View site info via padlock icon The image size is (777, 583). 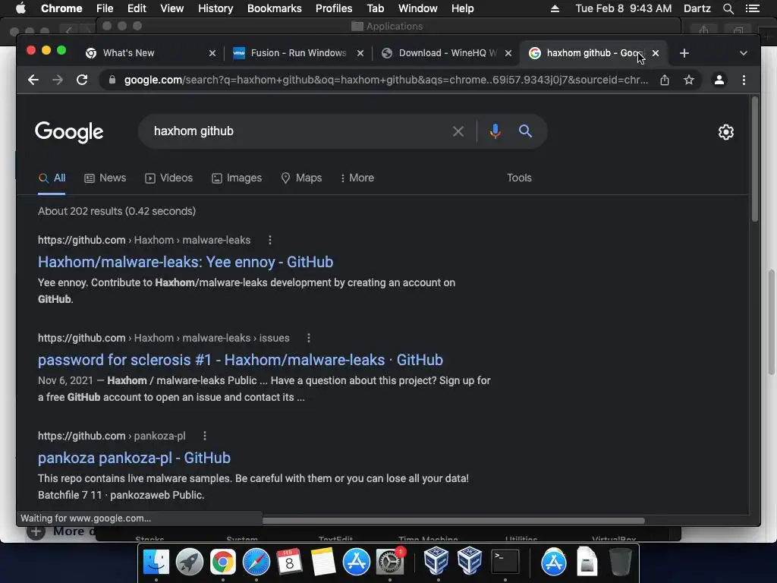click(x=112, y=80)
